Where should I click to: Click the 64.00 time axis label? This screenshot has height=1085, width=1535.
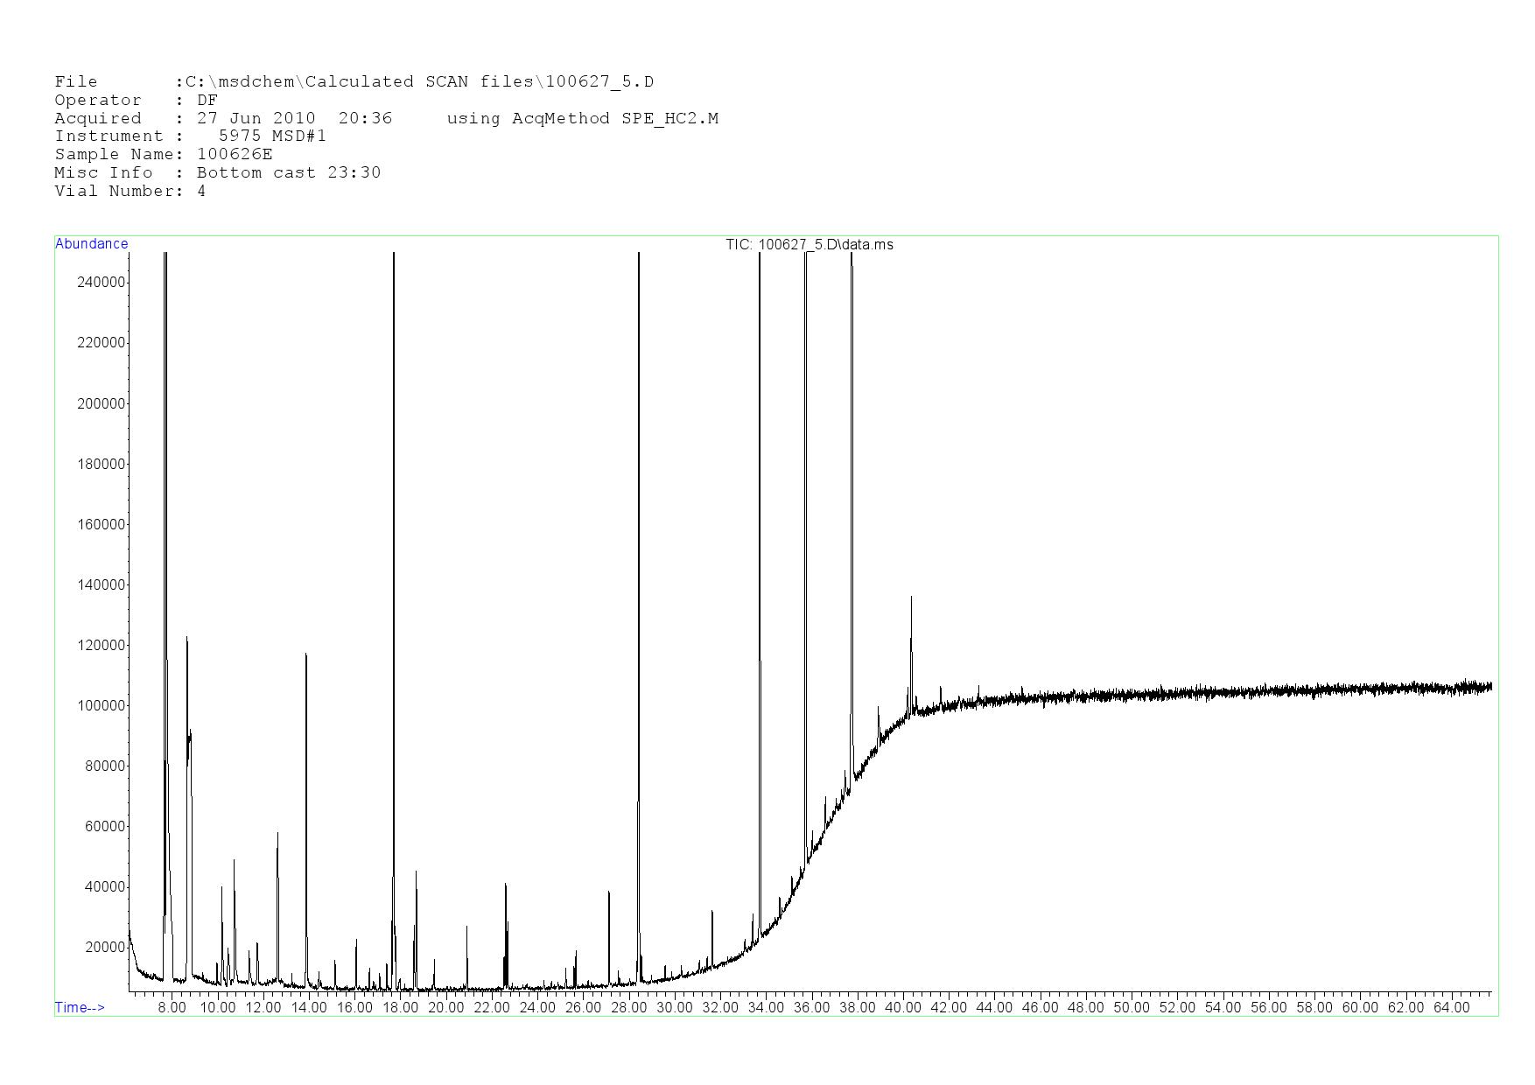1451,1008
